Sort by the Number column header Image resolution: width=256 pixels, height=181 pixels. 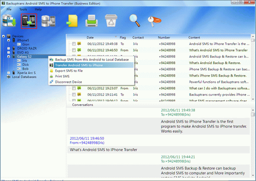tap(164, 37)
